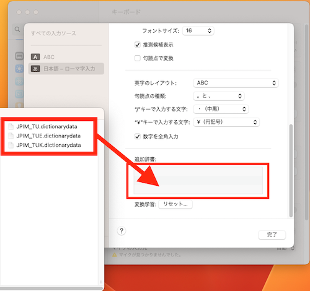
Task: Toggle 数字を全角入力 checkbox
Action: 138,136
